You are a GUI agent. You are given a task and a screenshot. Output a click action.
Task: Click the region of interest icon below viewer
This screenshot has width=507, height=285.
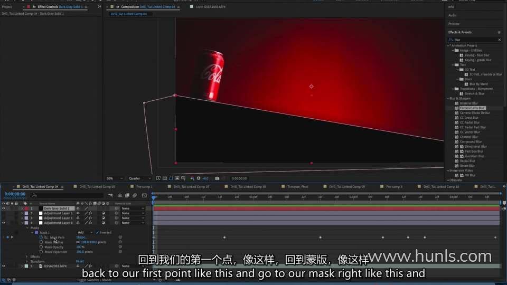pyautogui.click(x=177, y=178)
